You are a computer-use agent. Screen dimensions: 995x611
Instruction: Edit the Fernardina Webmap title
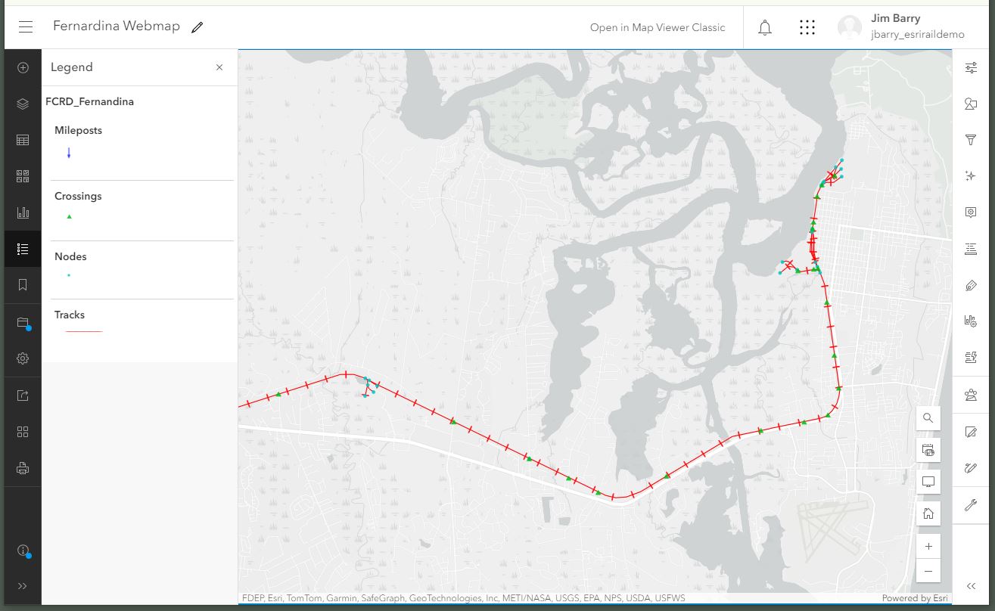point(197,26)
